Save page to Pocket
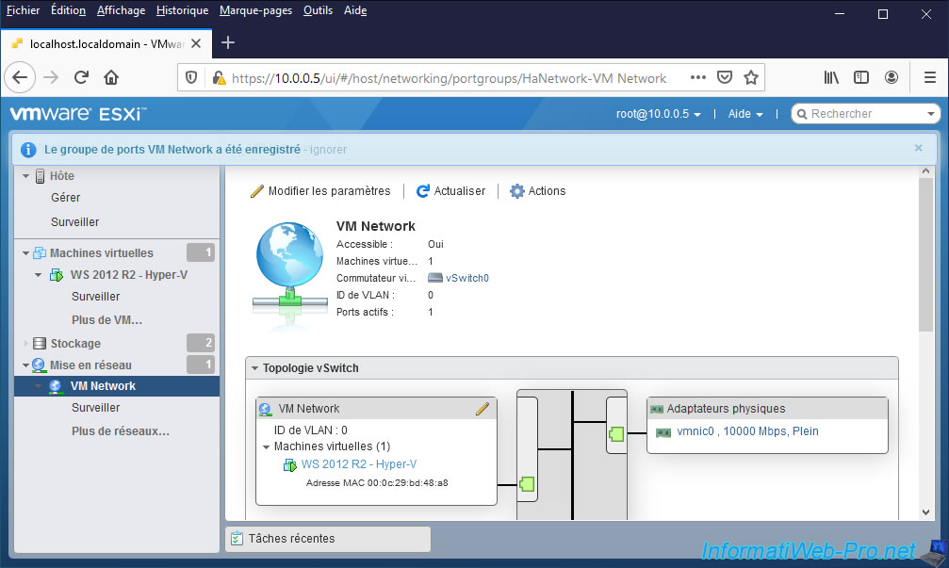The width and height of the screenshot is (949, 568). point(725,77)
